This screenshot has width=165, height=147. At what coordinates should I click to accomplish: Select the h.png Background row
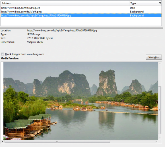[x=81, y=12]
